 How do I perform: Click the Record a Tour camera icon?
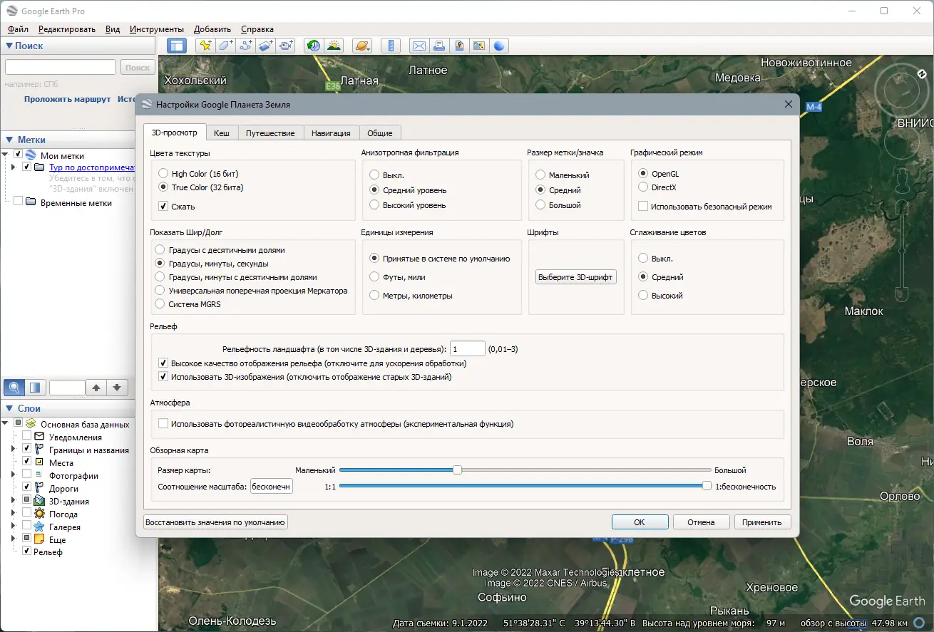pos(287,46)
